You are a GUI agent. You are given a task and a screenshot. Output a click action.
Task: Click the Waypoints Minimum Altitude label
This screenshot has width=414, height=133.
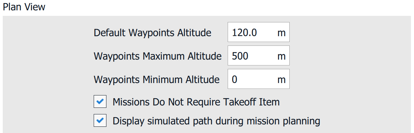click(156, 80)
